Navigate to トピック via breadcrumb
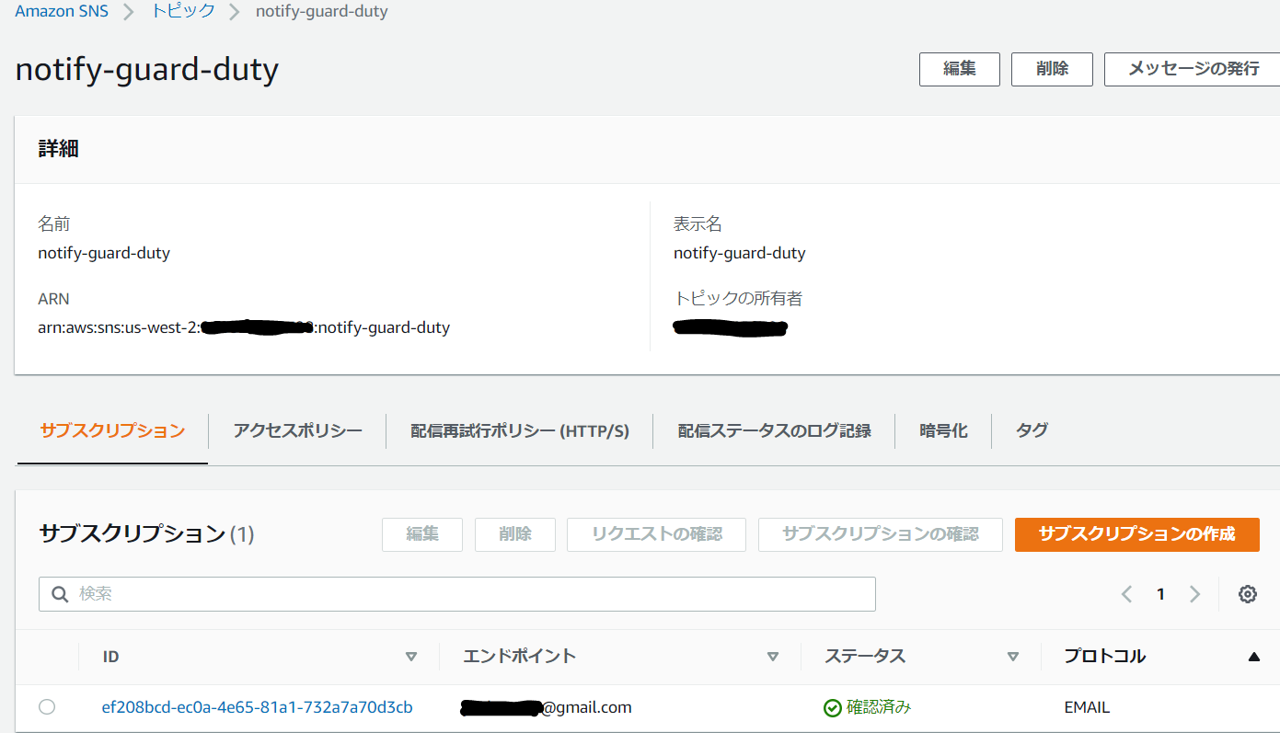The image size is (1280, 733). click(x=182, y=10)
